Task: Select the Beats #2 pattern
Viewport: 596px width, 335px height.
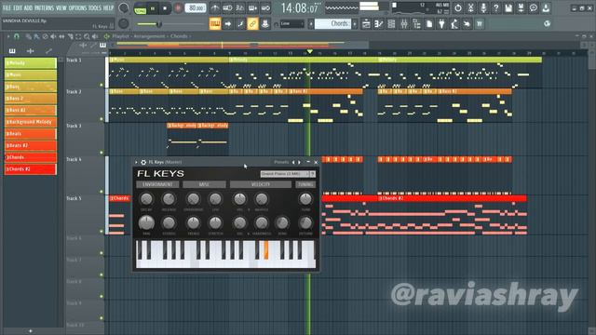Action: [x=31, y=145]
